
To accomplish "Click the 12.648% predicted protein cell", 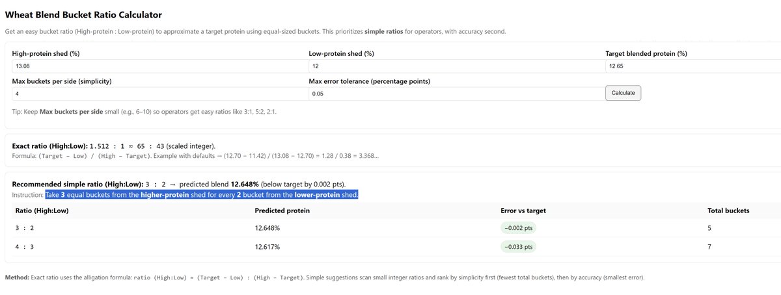I will pos(267,228).
